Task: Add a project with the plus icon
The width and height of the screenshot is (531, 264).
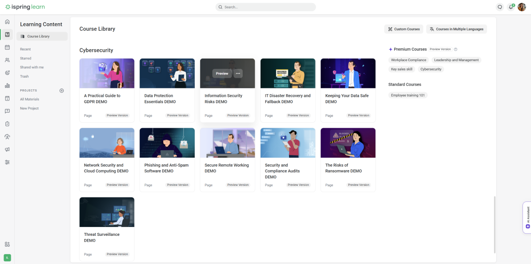Action: [62, 91]
